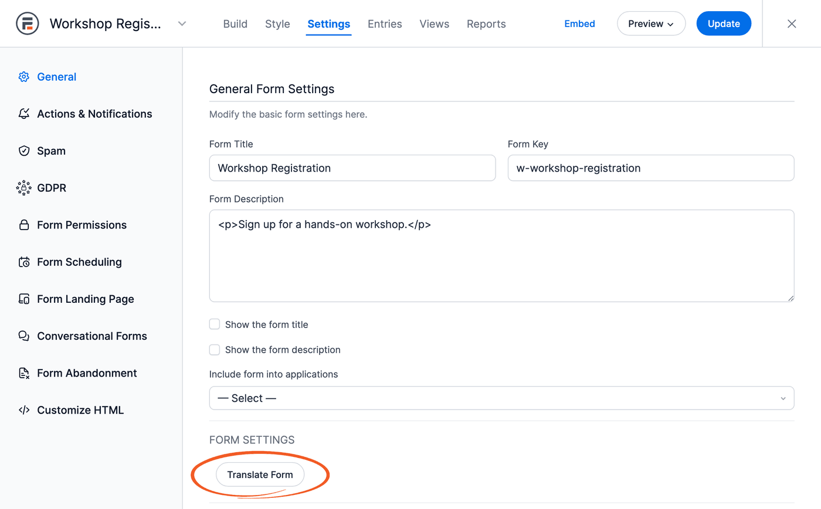Click the 'Workshop Regis...' form name

click(106, 24)
